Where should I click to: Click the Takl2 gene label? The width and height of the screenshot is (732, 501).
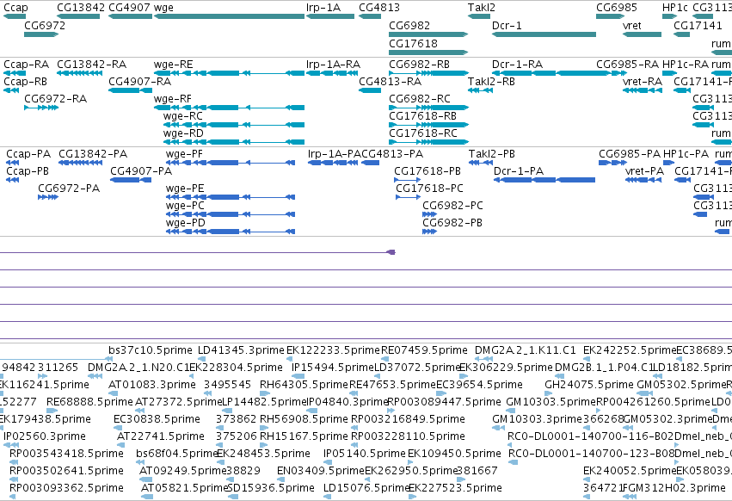click(482, 8)
